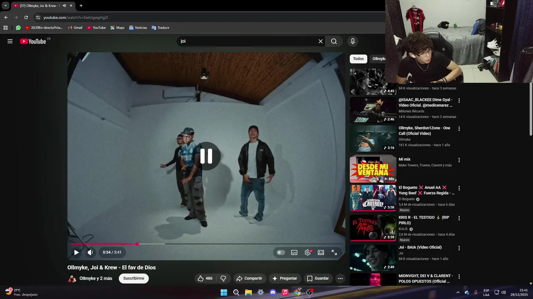Open the Noticias bookmark

click(x=138, y=28)
